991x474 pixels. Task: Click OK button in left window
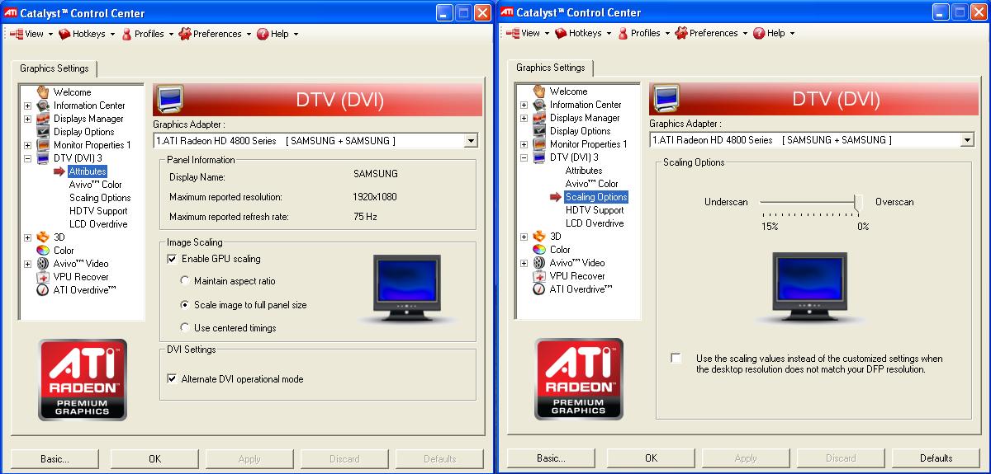pos(154,459)
